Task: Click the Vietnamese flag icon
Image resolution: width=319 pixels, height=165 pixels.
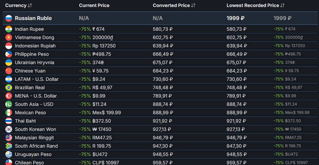Action: pos(9,37)
